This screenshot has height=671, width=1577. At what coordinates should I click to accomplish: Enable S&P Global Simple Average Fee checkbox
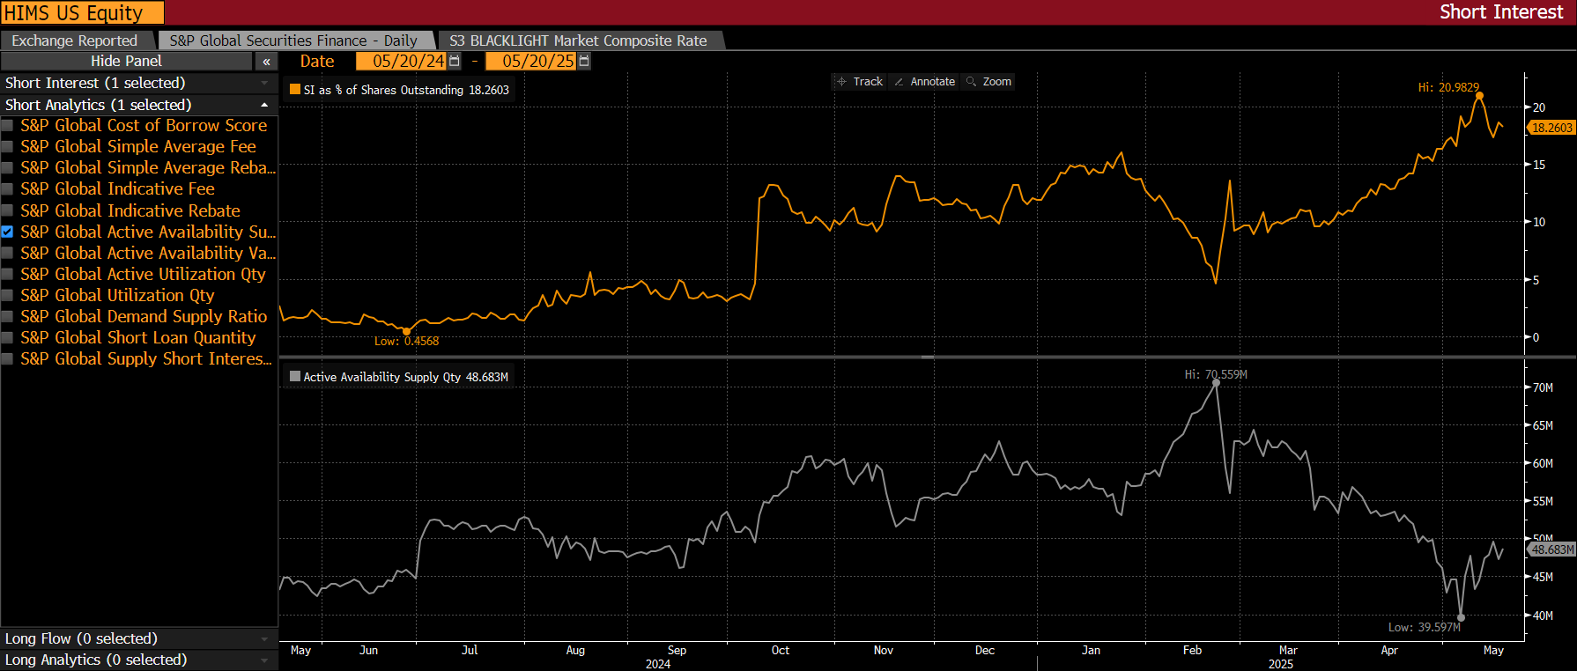pyautogui.click(x=7, y=147)
